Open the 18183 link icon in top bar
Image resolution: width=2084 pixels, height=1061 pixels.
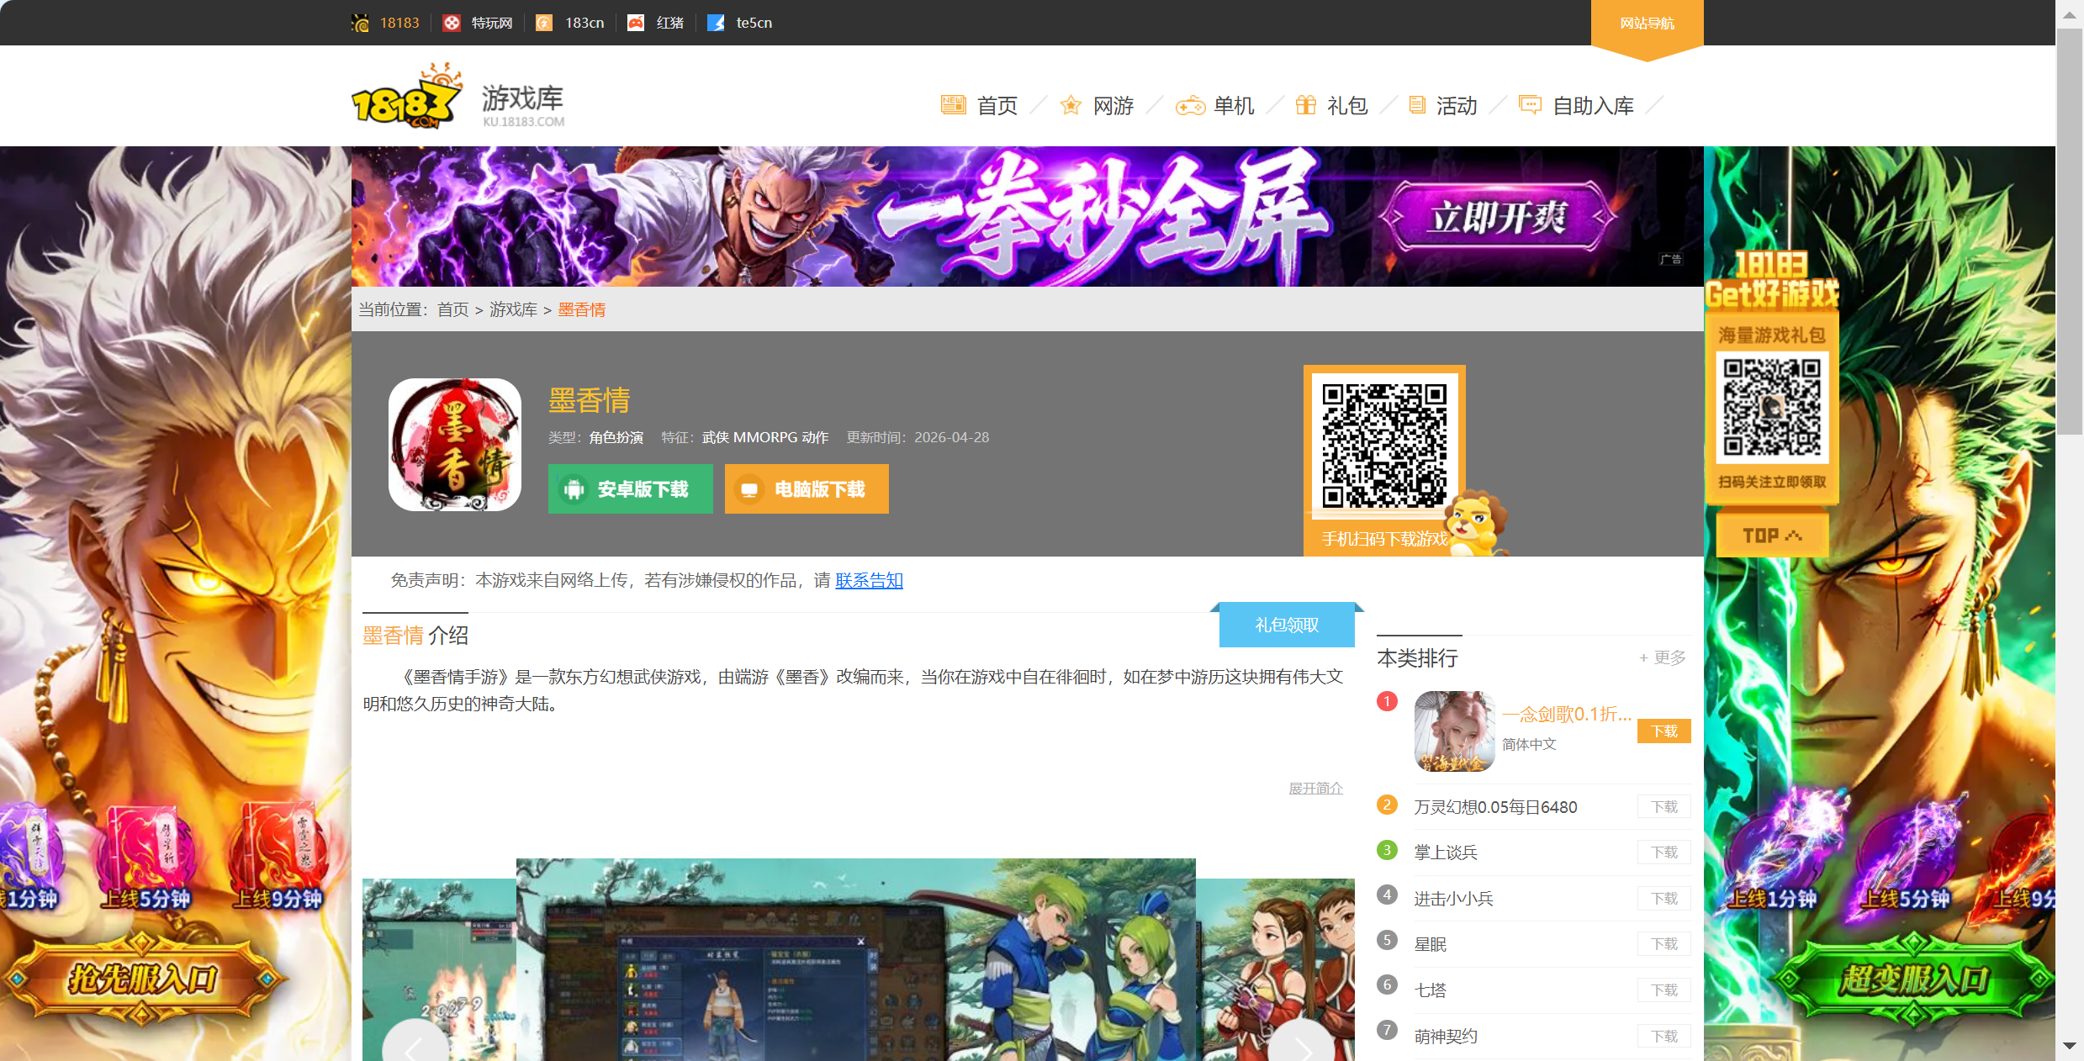point(360,23)
